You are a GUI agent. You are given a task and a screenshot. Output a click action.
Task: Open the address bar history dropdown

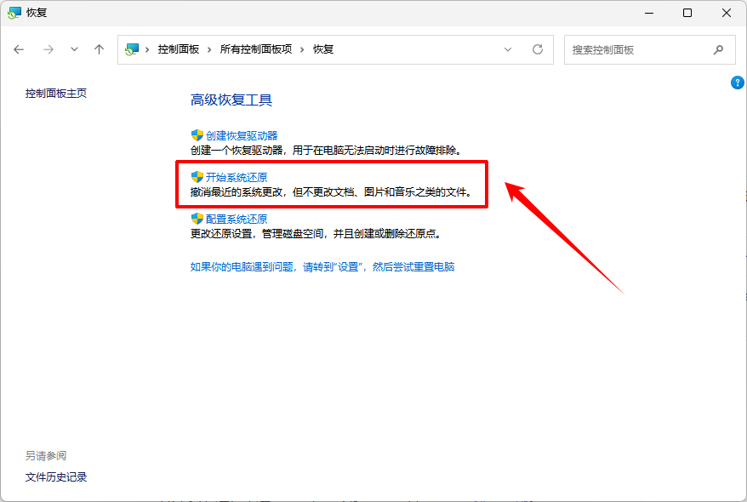(x=508, y=49)
